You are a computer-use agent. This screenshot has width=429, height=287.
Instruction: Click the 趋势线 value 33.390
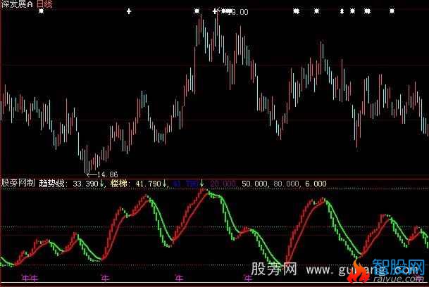(x=85, y=184)
